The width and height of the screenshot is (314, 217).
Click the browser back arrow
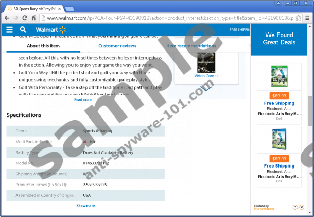tap(7, 18)
